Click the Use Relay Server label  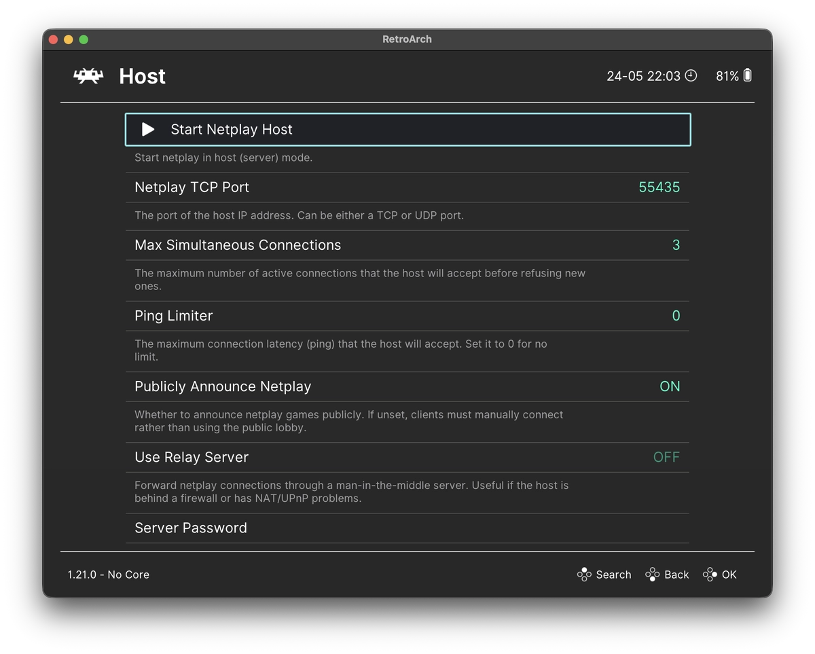coord(192,457)
